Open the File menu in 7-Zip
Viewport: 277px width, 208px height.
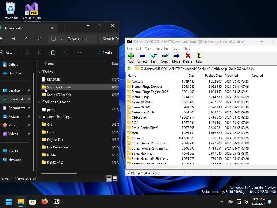click(x=130, y=48)
